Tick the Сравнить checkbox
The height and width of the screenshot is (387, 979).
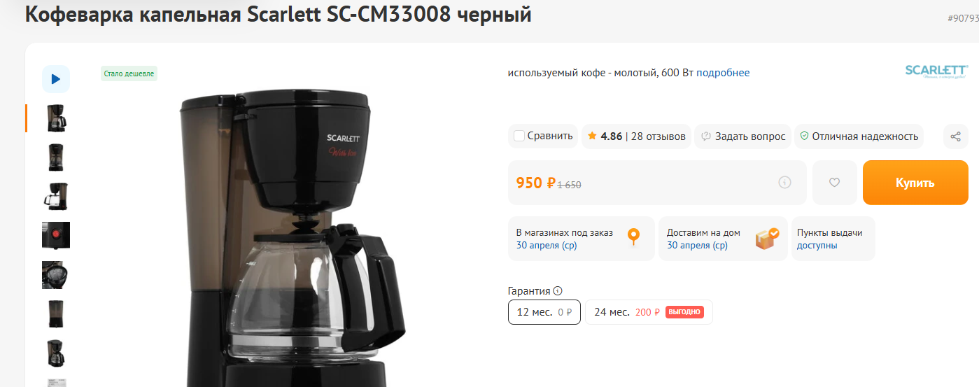[x=519, y=136]
